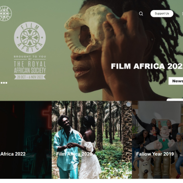183x183 pixels.
Task: Click the Film Africa 2020 caption text
Action: [74, 154]
